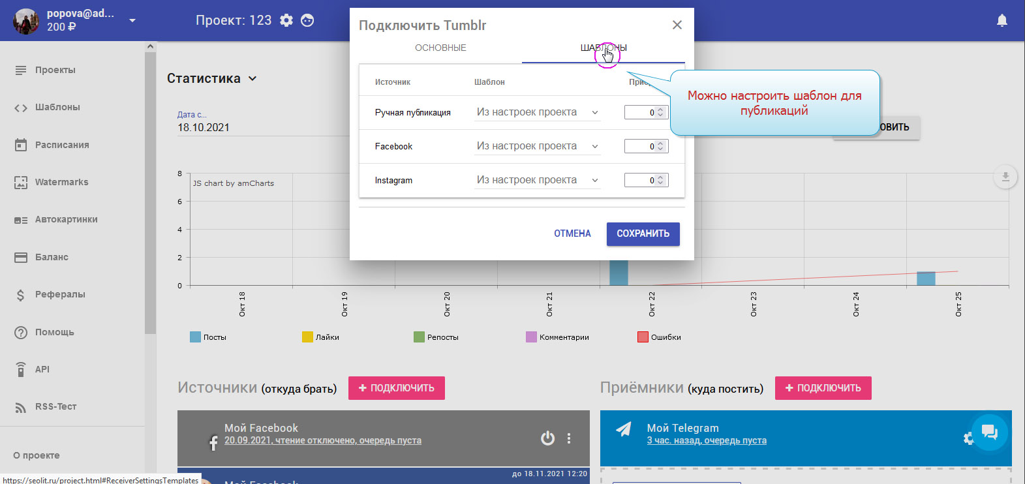Click the notification bell icon
The width and height of the screenshot is (1025, 484).
point(1002,21)
